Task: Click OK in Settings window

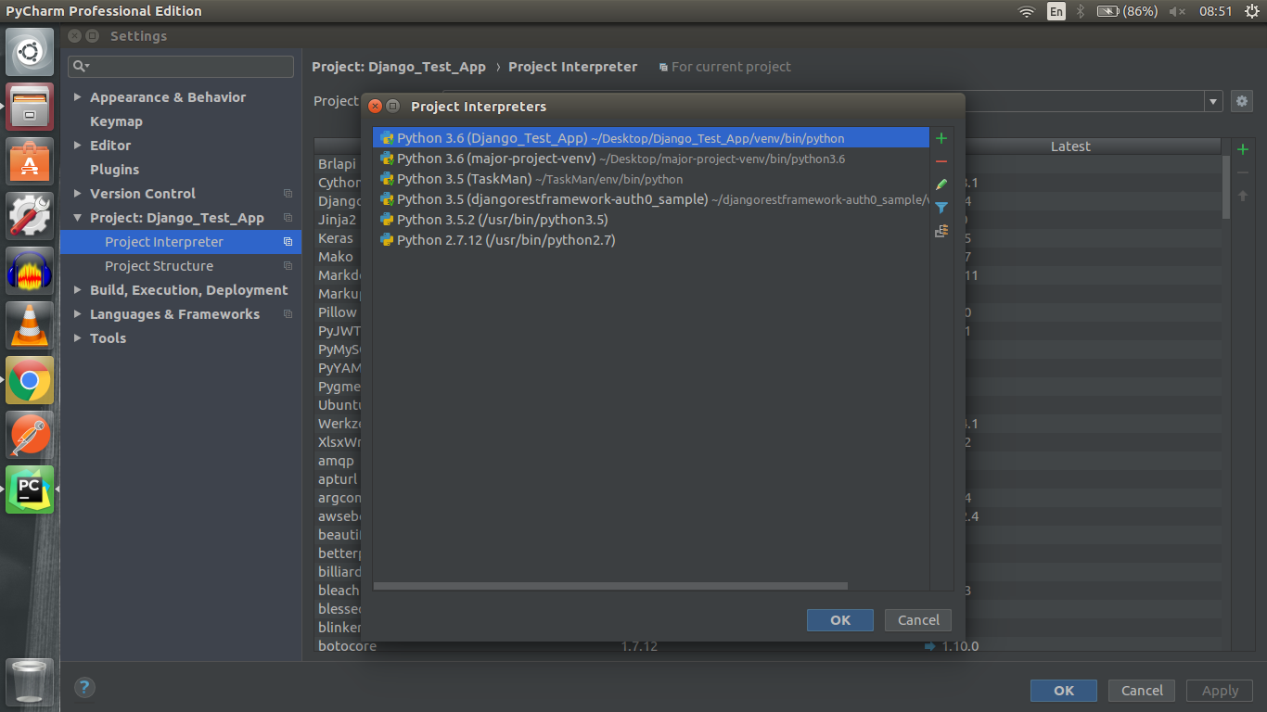Action: (x=1064, y=691)
